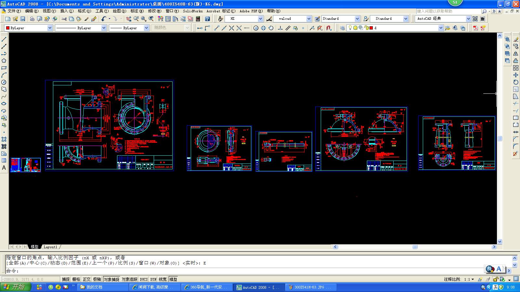
Task: Open the 编辑(E) menu
Action: coord(32,11)
